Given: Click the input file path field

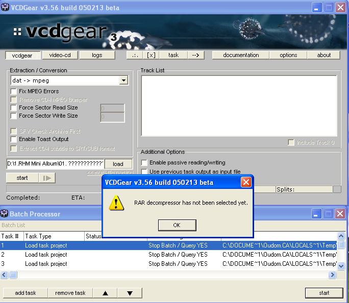Looking at the screenshot, I should [55, 163].
